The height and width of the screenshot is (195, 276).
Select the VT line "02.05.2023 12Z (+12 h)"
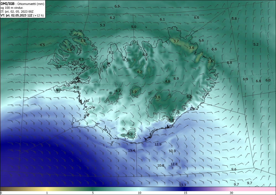tap(27, 15)
